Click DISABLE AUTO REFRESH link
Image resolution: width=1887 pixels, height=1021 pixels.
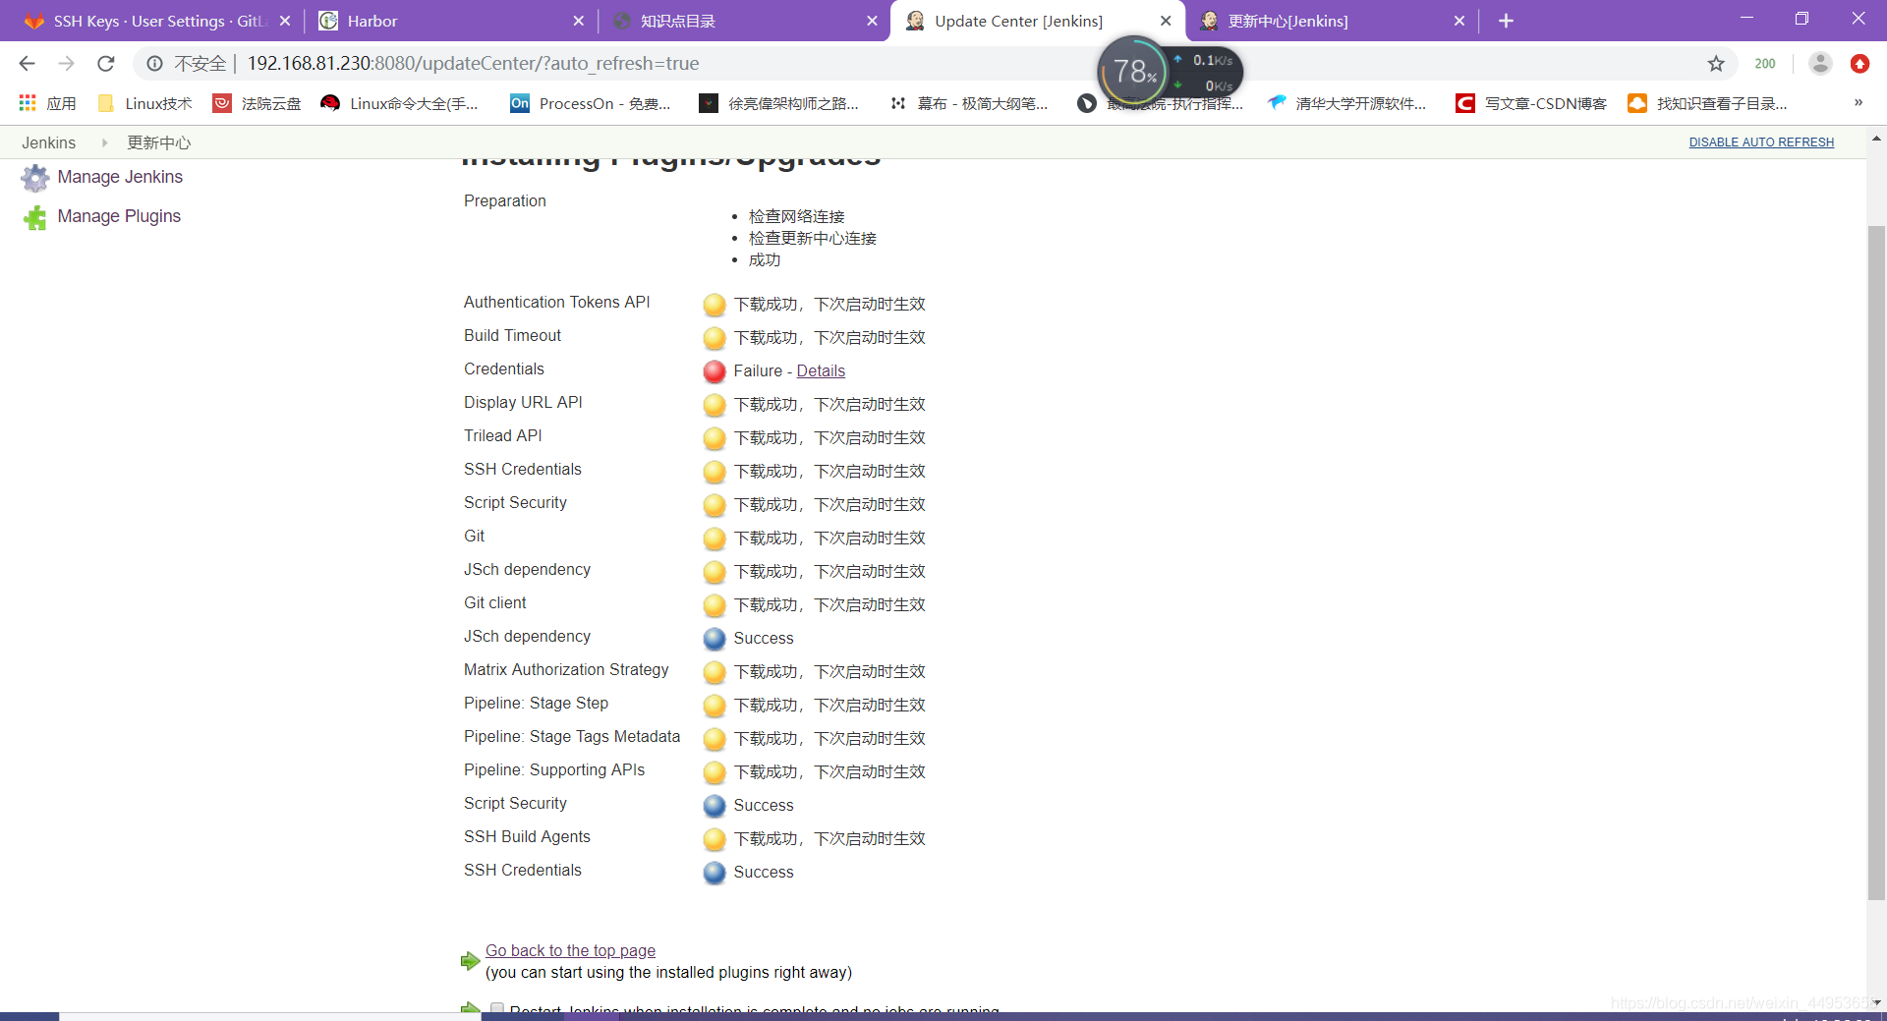point(1761,142)
